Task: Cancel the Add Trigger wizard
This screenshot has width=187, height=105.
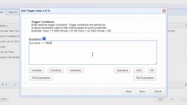Action: 158,91
